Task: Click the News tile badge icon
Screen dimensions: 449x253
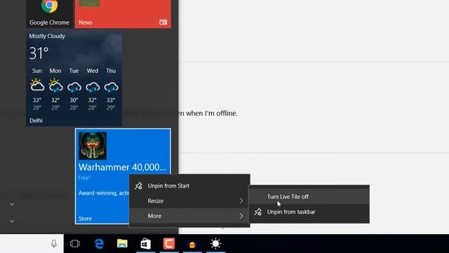Action: [x=163, y=22]
